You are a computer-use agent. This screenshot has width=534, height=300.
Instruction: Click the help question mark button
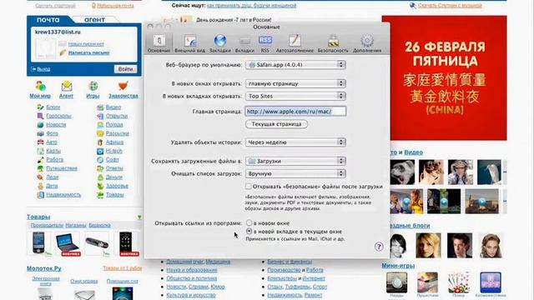click(x=379, y=247)
